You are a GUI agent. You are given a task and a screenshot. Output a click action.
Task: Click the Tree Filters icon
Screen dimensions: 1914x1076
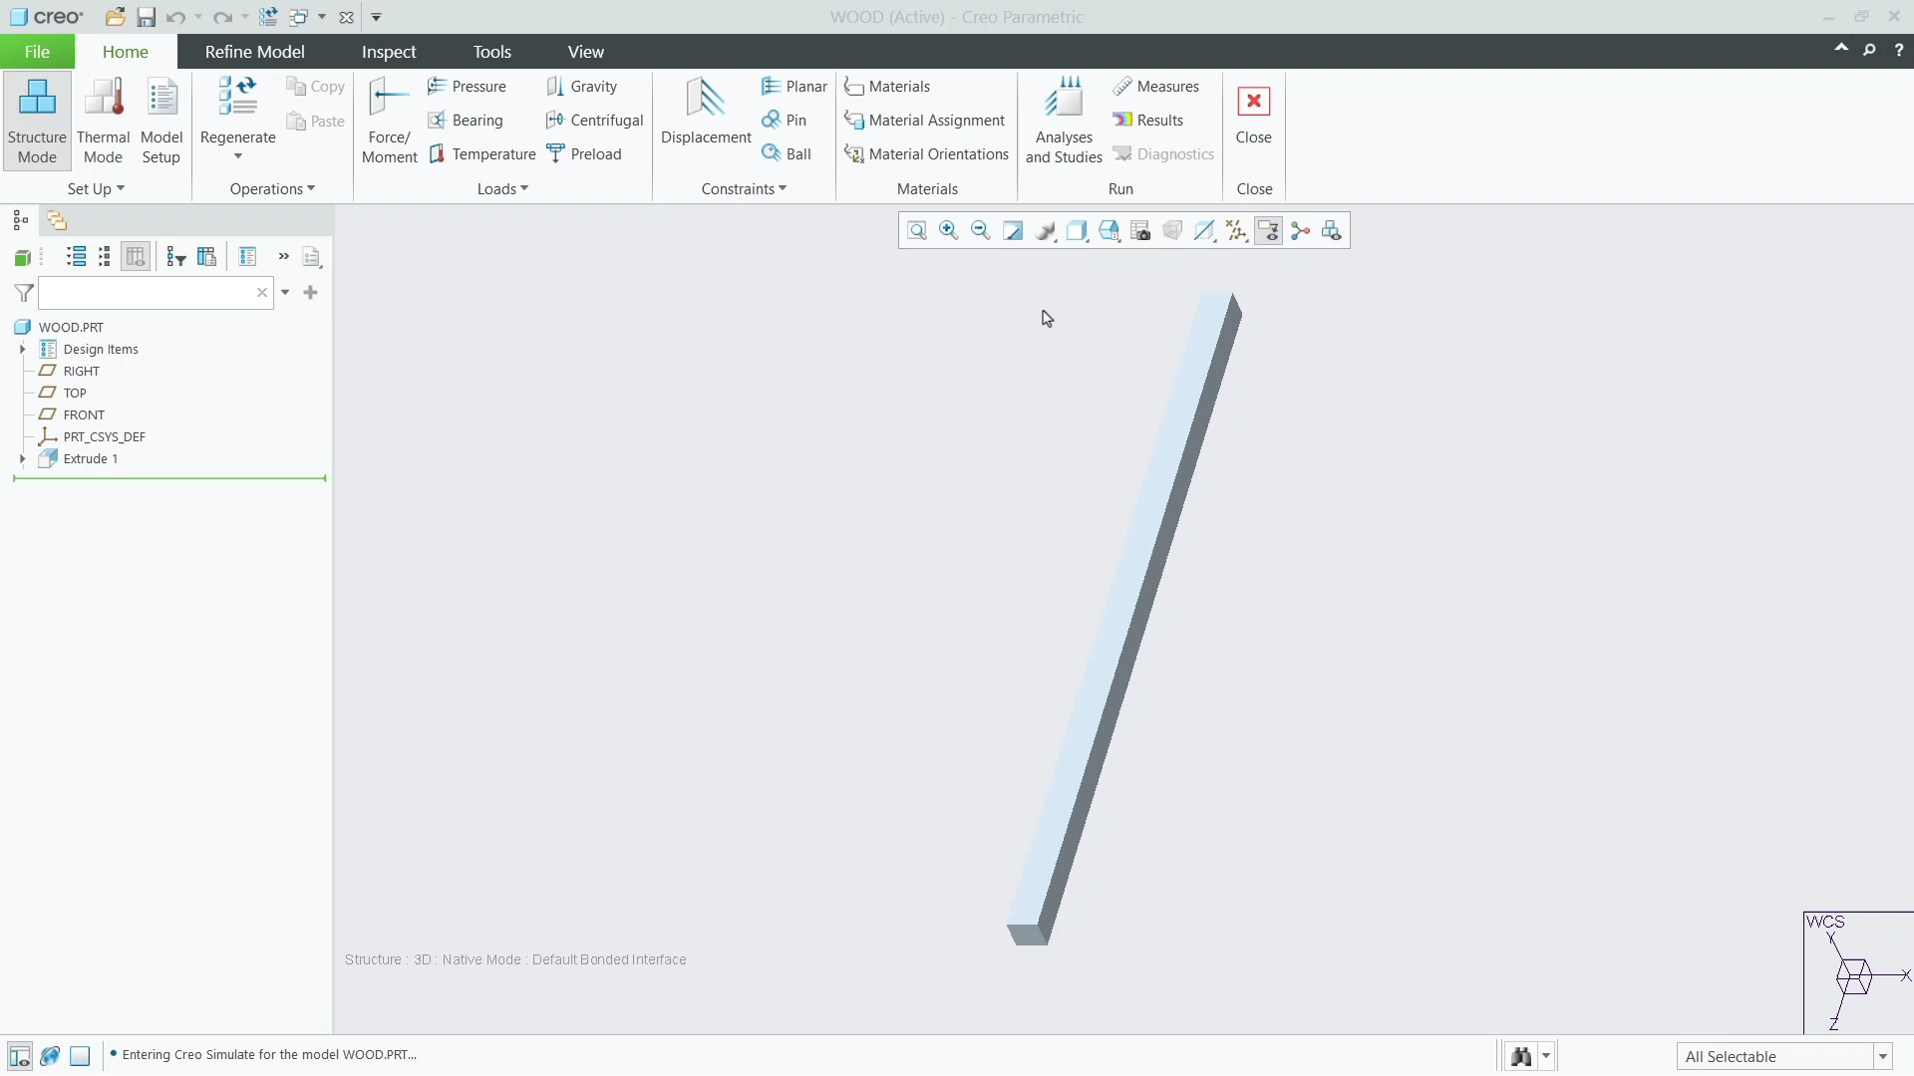tap(176, 257)
